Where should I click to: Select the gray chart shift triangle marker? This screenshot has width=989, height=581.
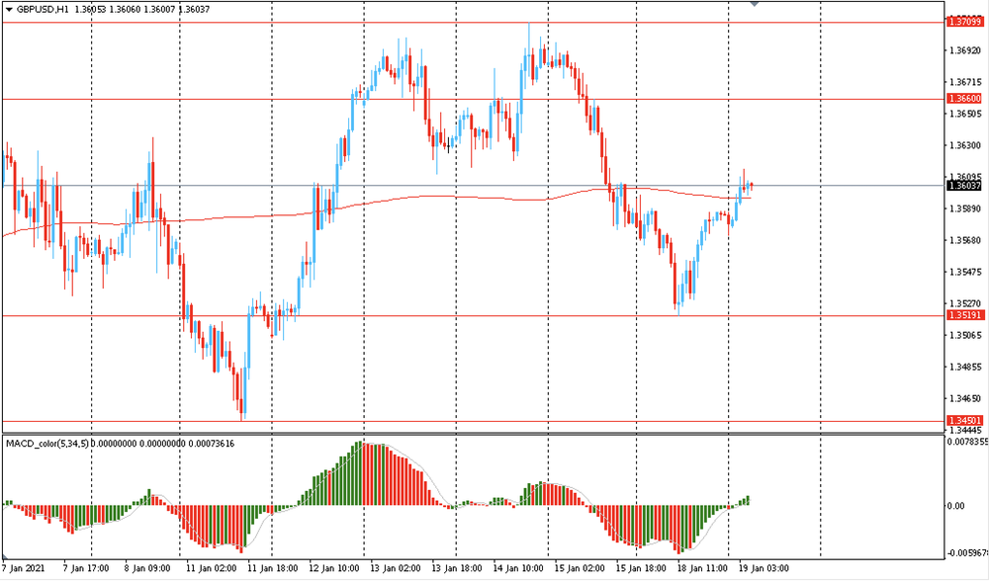click(755, 3)
